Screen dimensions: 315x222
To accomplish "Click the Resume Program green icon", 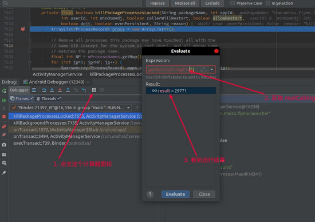I will pyautogui.click(x=4, y=100).
